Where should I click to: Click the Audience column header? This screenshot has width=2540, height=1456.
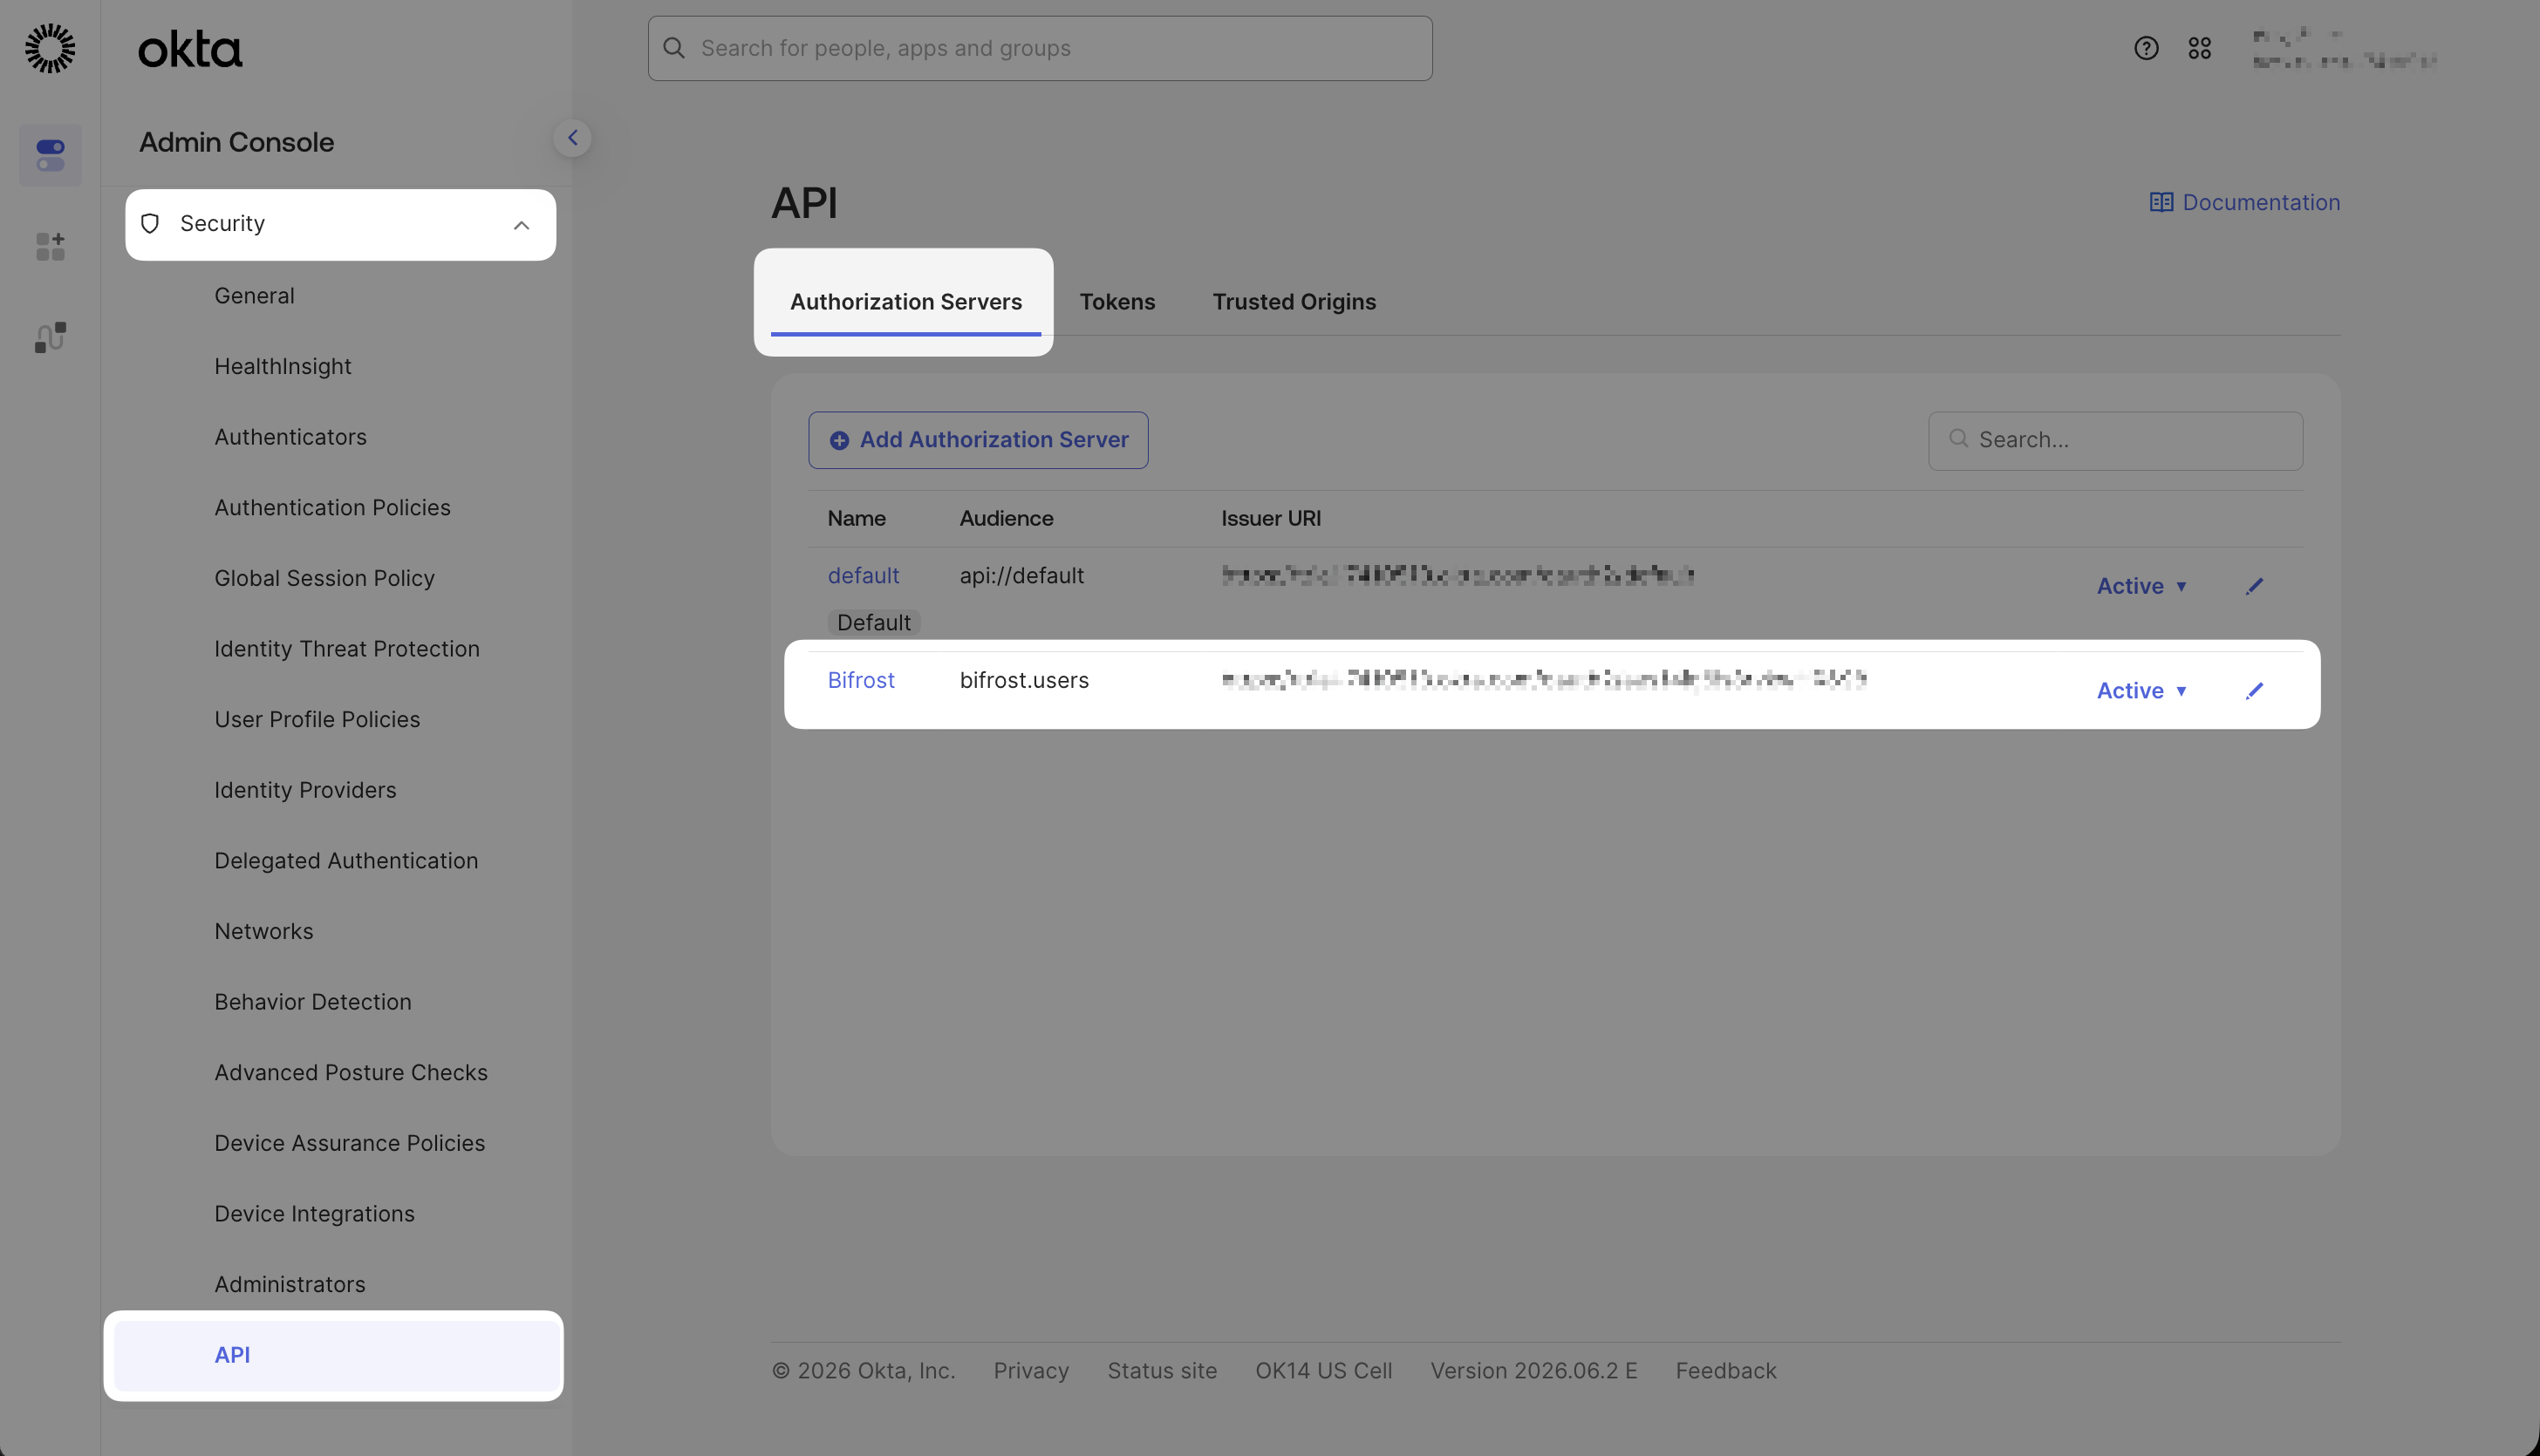click(1006, 518)
